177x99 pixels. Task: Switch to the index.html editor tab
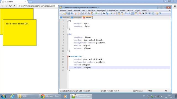pos(65,18)
